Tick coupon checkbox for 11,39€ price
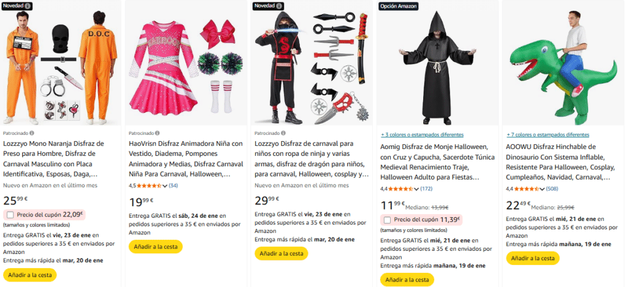The width and height of the screenshot is (628, 287). pos(388,220)
